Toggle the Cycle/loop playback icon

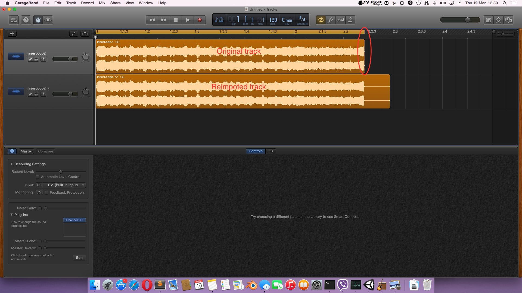(321, 20)
